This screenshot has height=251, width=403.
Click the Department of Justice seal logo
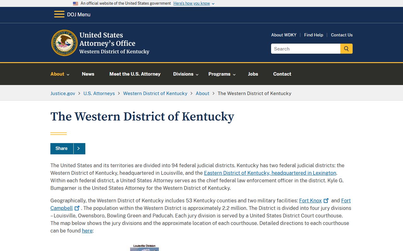tap(65, 43)
